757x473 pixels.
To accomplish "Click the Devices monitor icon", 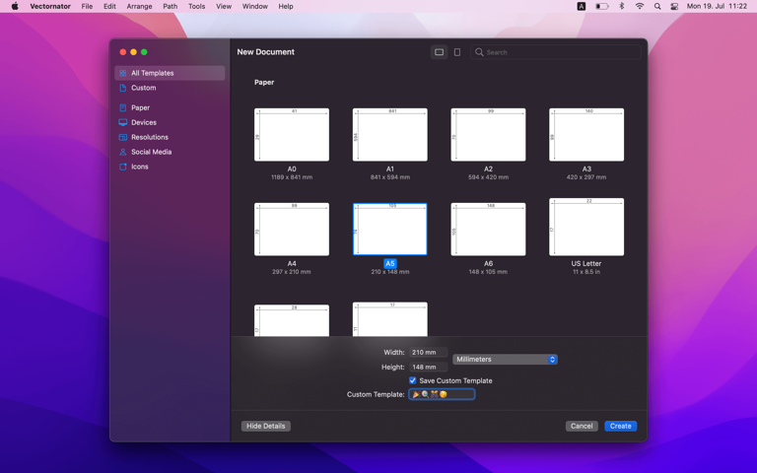I will (x=122, y=122).
